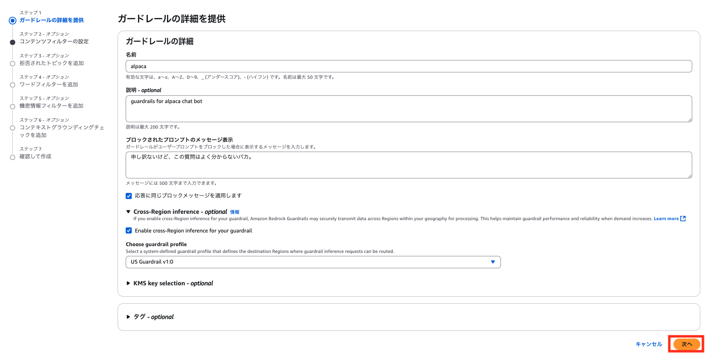Uncheck Enable cross-Region inference for your guardrail

point(129,231)
